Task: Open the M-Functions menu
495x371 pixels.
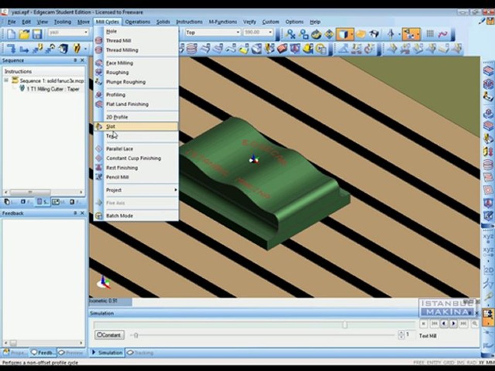Action: 223,22
